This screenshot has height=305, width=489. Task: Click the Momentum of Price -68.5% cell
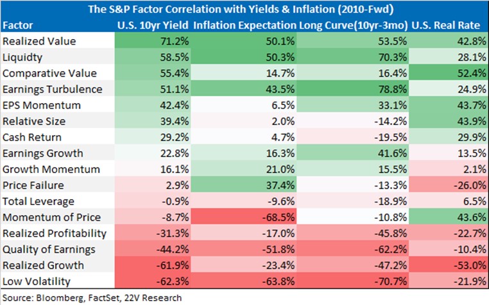point(244,217)
